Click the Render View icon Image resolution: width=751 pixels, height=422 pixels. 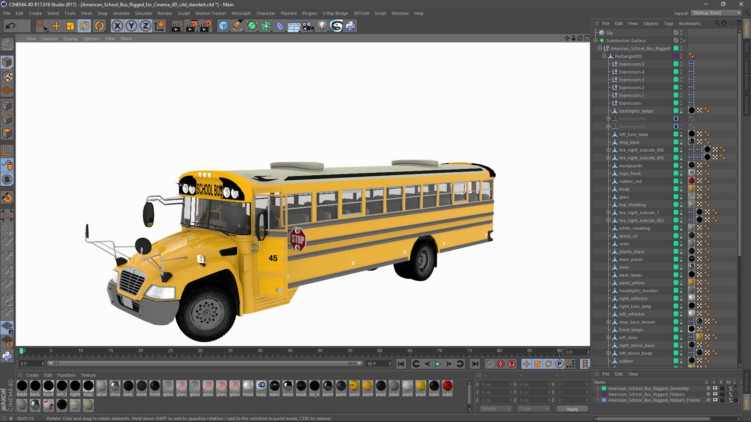point(177,26)
